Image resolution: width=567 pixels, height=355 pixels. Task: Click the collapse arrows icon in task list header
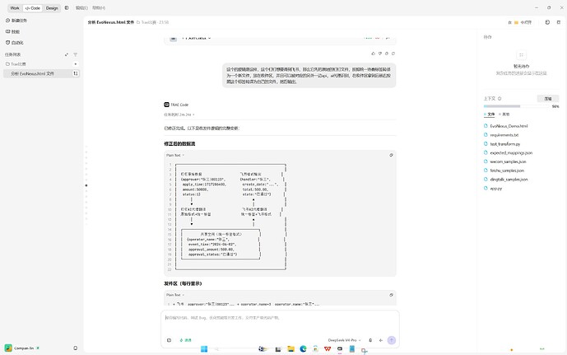(x=67, y=54)
